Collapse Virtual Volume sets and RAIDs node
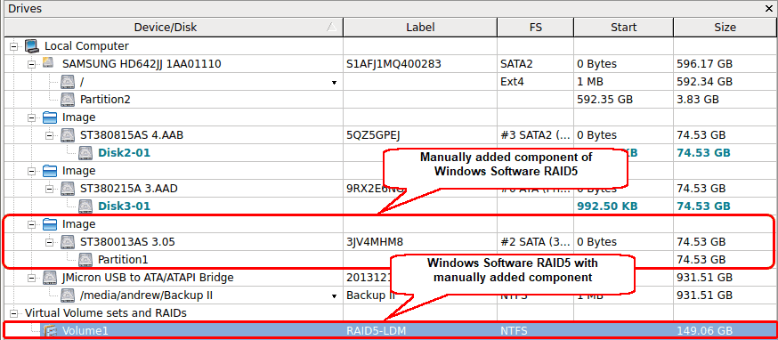Screen dimensions: 778x340 pyautogui.click(x=14, y=313)
